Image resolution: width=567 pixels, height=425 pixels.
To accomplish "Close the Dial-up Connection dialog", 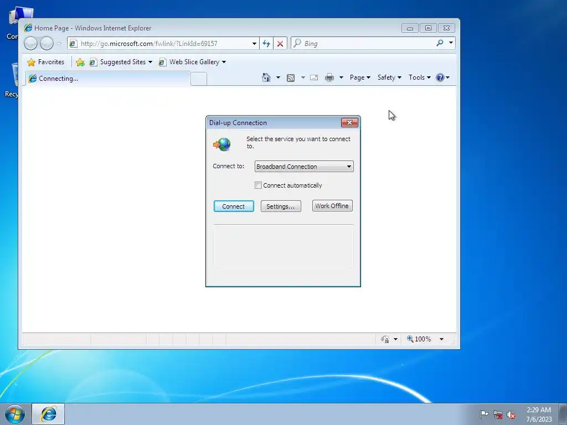I will point(349,122).
